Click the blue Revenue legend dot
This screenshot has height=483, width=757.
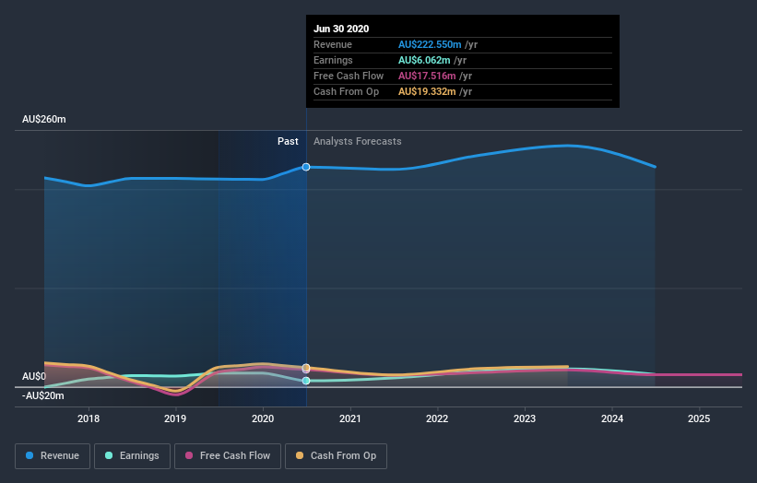pos(30,455)
